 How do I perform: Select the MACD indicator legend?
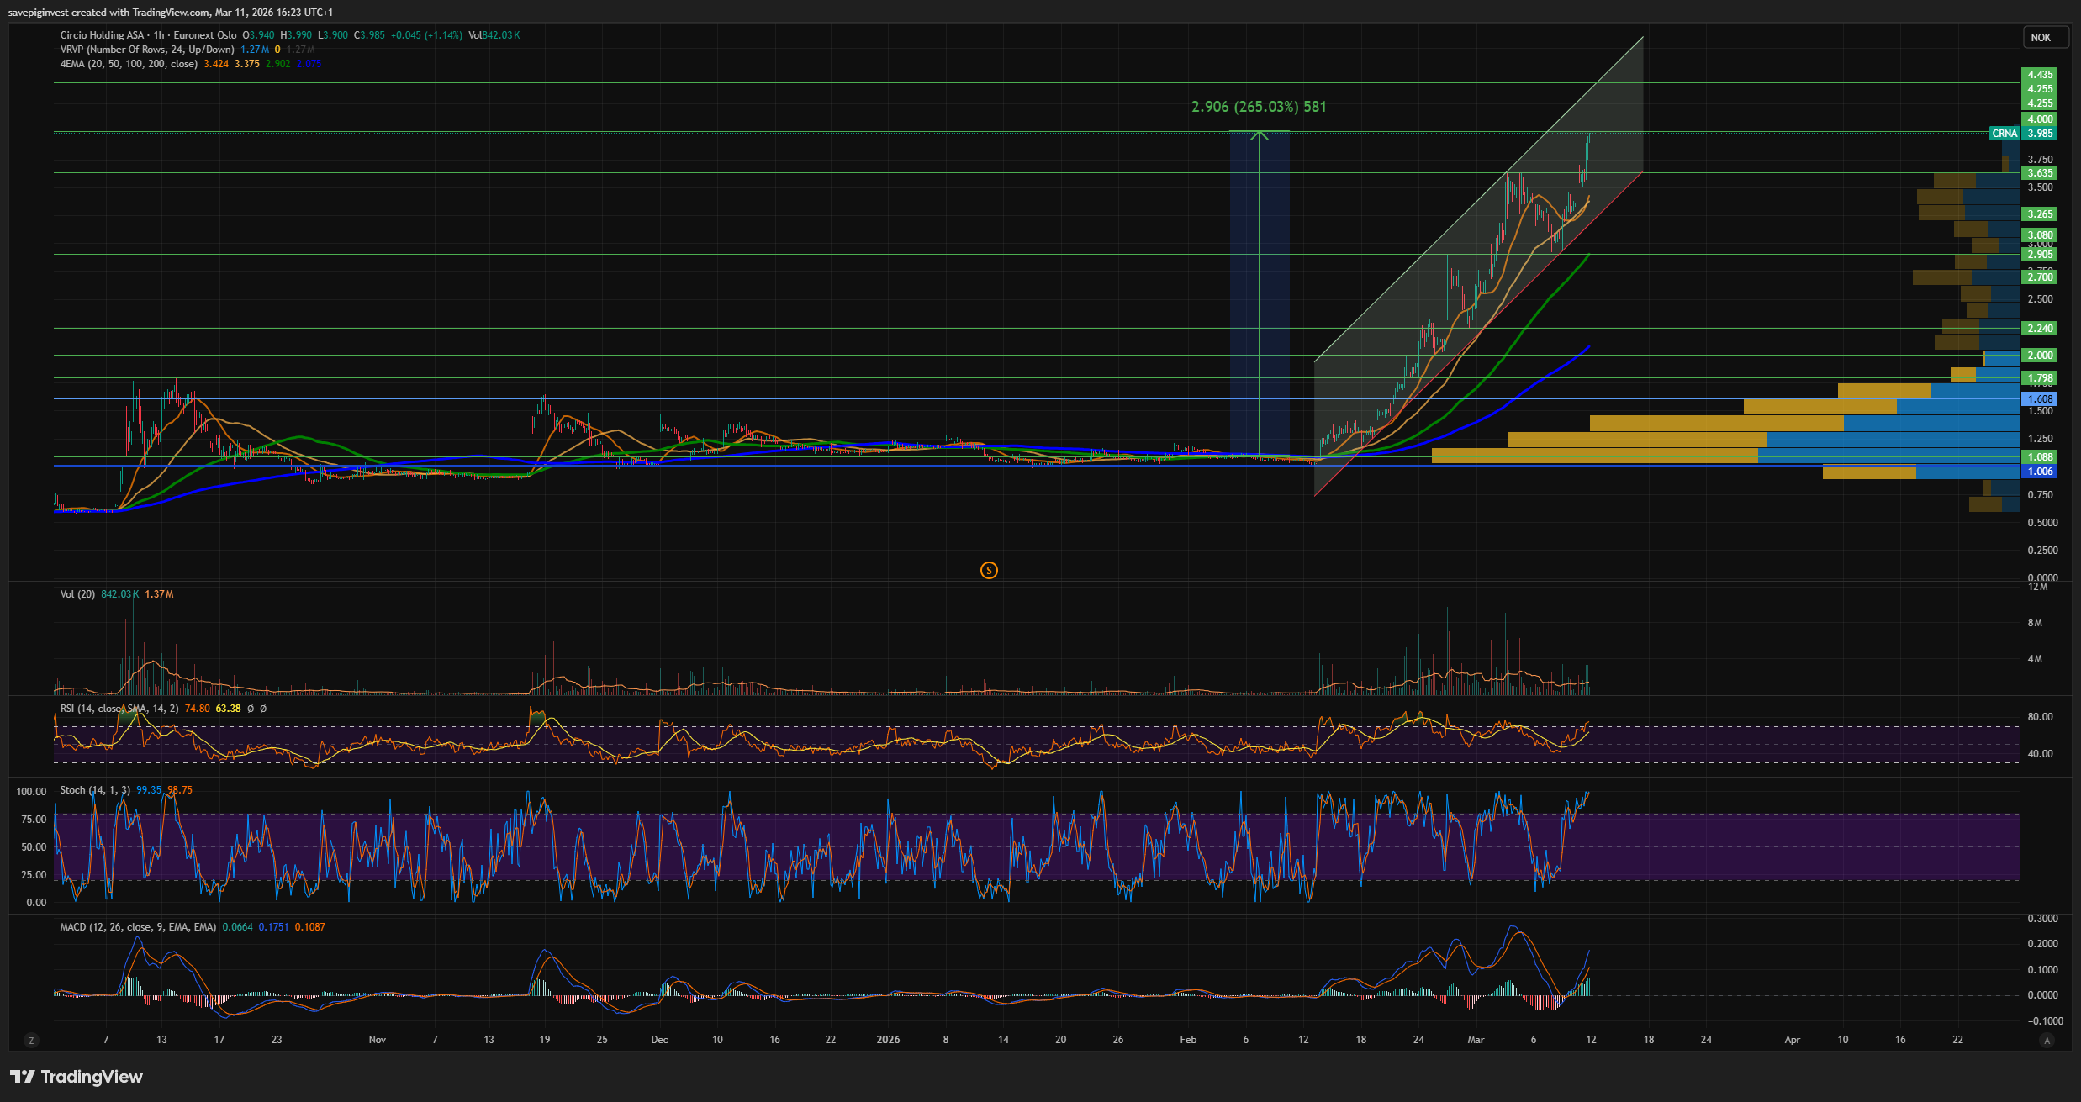(138, 927)
